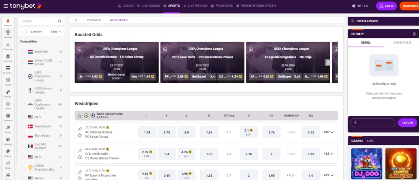Click the search magnifier icon
This screenshot has height=180, width=419.
coord(60,21)
